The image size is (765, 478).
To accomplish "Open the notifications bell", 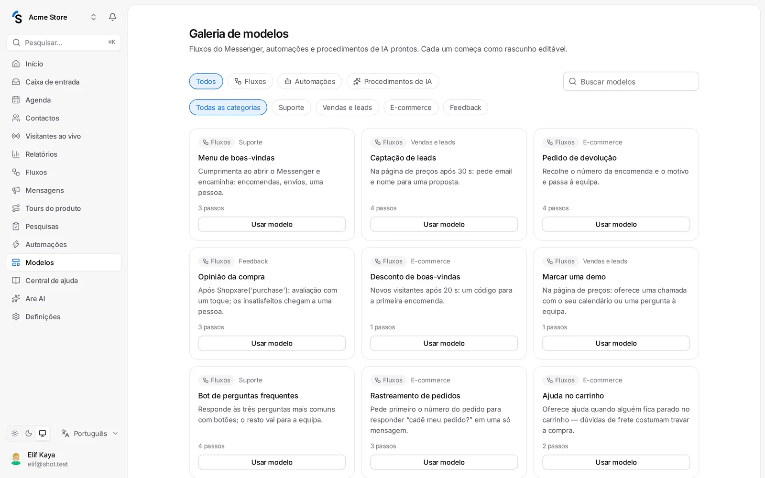I will click(112, 17).
